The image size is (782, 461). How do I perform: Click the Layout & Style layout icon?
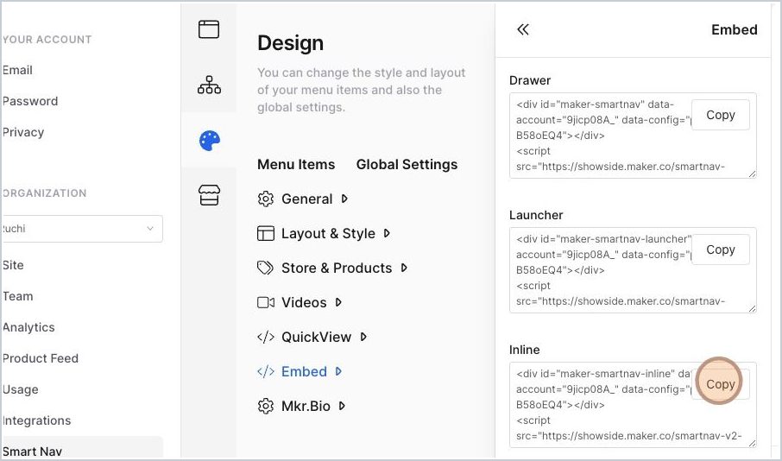265,233
